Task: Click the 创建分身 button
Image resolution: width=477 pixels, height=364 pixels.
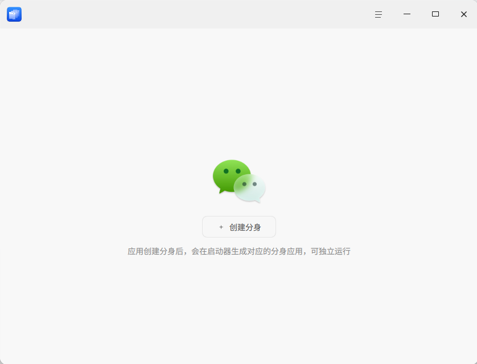Action: tap(239, 227)
